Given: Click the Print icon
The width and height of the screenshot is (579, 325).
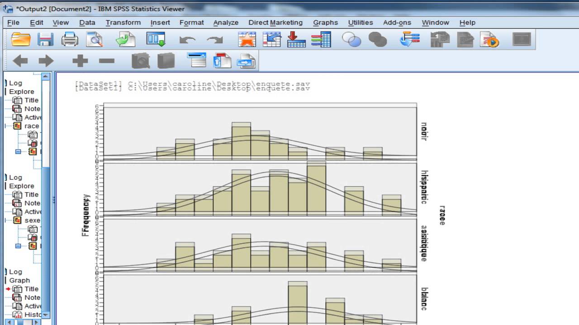Looking at the screenshot, I should 70,40.
